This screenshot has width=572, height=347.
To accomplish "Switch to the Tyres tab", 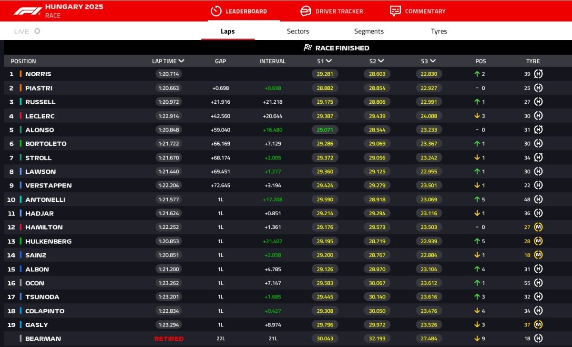I will pyautogui.click(x=439, y=31).
